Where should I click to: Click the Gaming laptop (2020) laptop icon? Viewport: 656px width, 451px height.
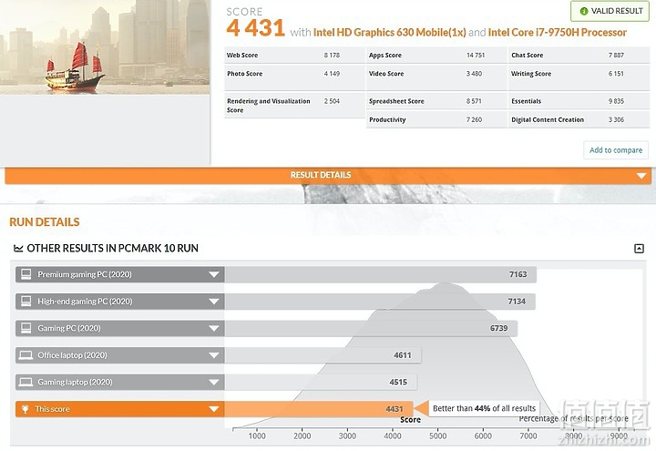(x=26, y=382)
